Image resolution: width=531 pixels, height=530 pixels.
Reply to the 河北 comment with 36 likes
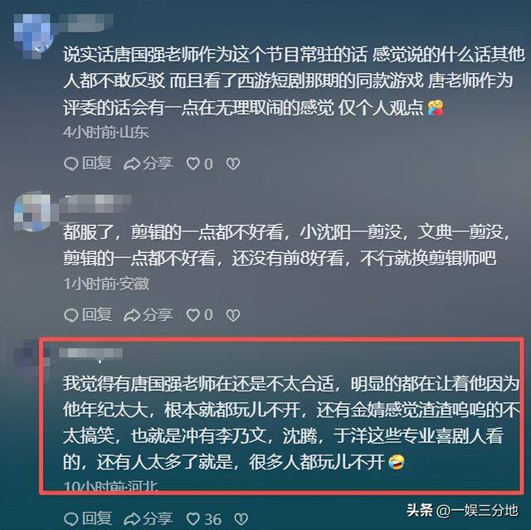click(88, 519)
